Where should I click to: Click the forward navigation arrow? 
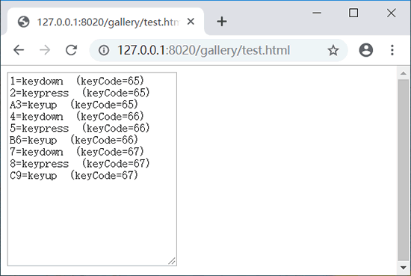tap(45, 50)
